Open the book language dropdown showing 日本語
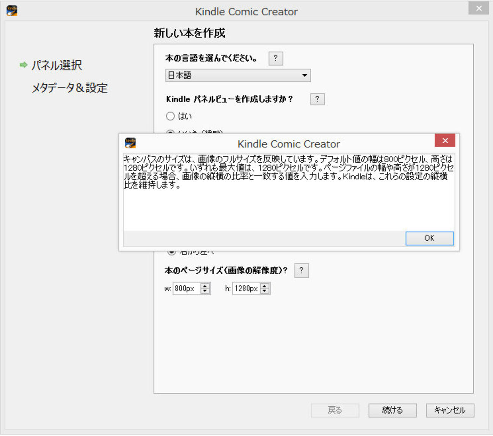The image size is (493, 436). point(238,75)
